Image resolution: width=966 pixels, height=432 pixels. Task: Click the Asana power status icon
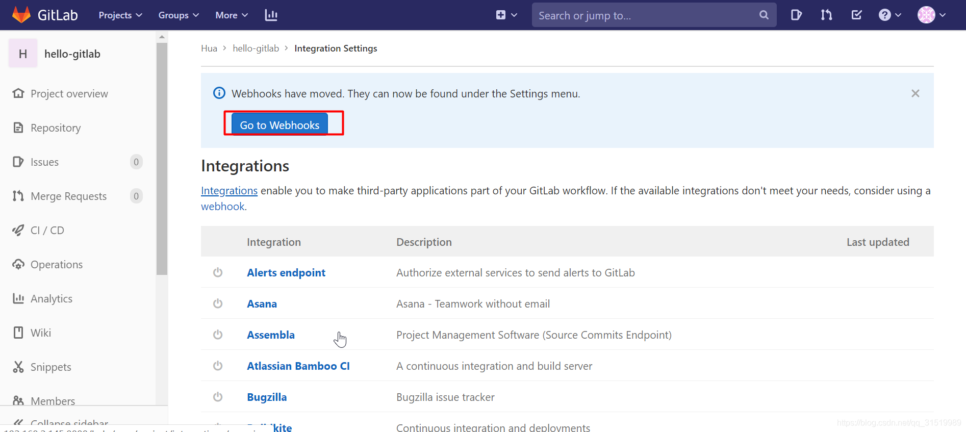click(218, 303)
